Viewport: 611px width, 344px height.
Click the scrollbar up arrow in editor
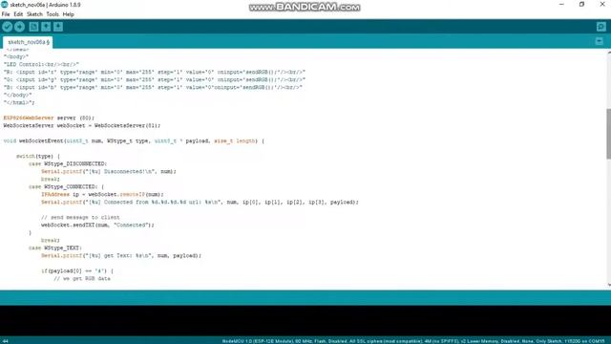point(608,53)
